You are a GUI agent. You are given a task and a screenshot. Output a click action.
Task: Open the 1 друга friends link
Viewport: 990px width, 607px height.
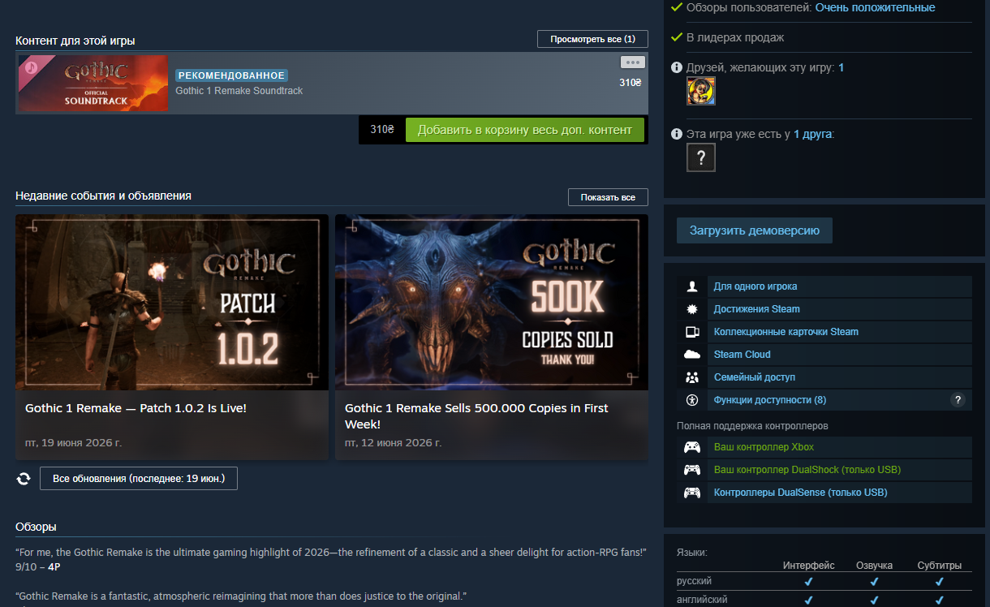coord(812,135)
